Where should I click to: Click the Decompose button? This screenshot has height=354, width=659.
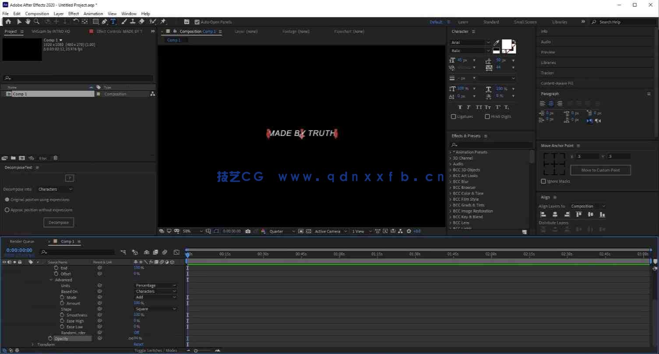tap(59, 223)
